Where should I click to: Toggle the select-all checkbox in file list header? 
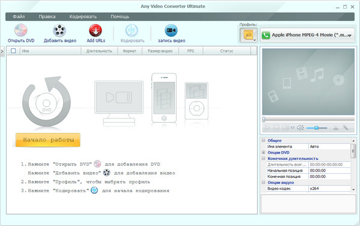pyautogui.click(x=13, y=50)
